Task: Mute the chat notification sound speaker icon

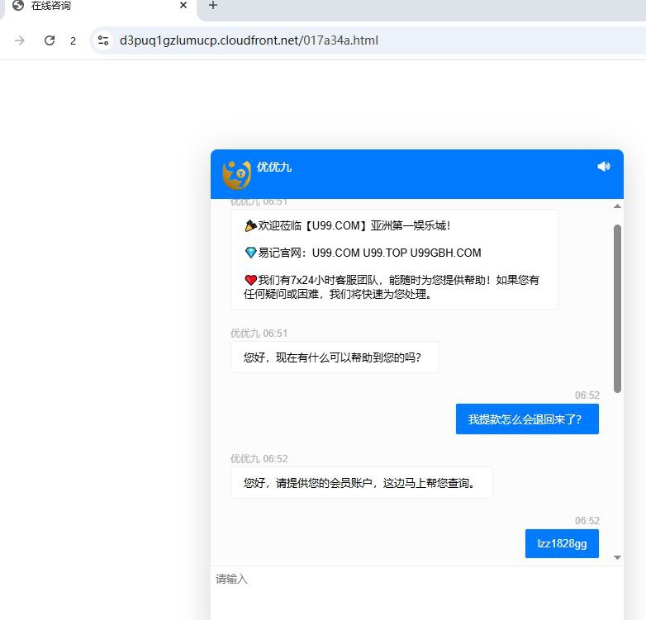Action: click(603, 167)
